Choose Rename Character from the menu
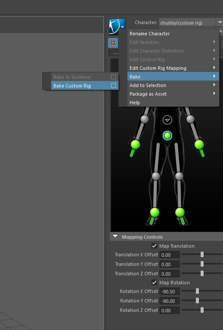 (x=149, y=34)
